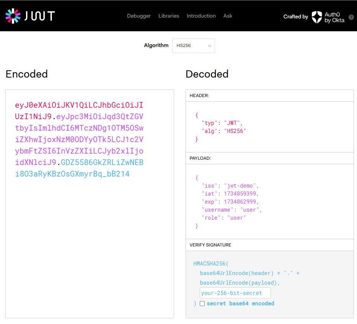This screenshot has width=357, height=324.
Task: Click inside the Encoded token text area
Action: (90, 204)
